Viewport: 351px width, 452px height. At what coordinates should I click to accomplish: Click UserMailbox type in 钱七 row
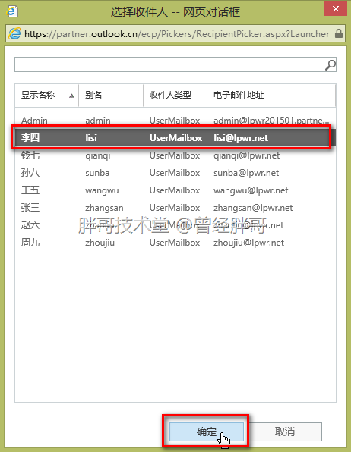pyautogui.click(x=175, y=155)
